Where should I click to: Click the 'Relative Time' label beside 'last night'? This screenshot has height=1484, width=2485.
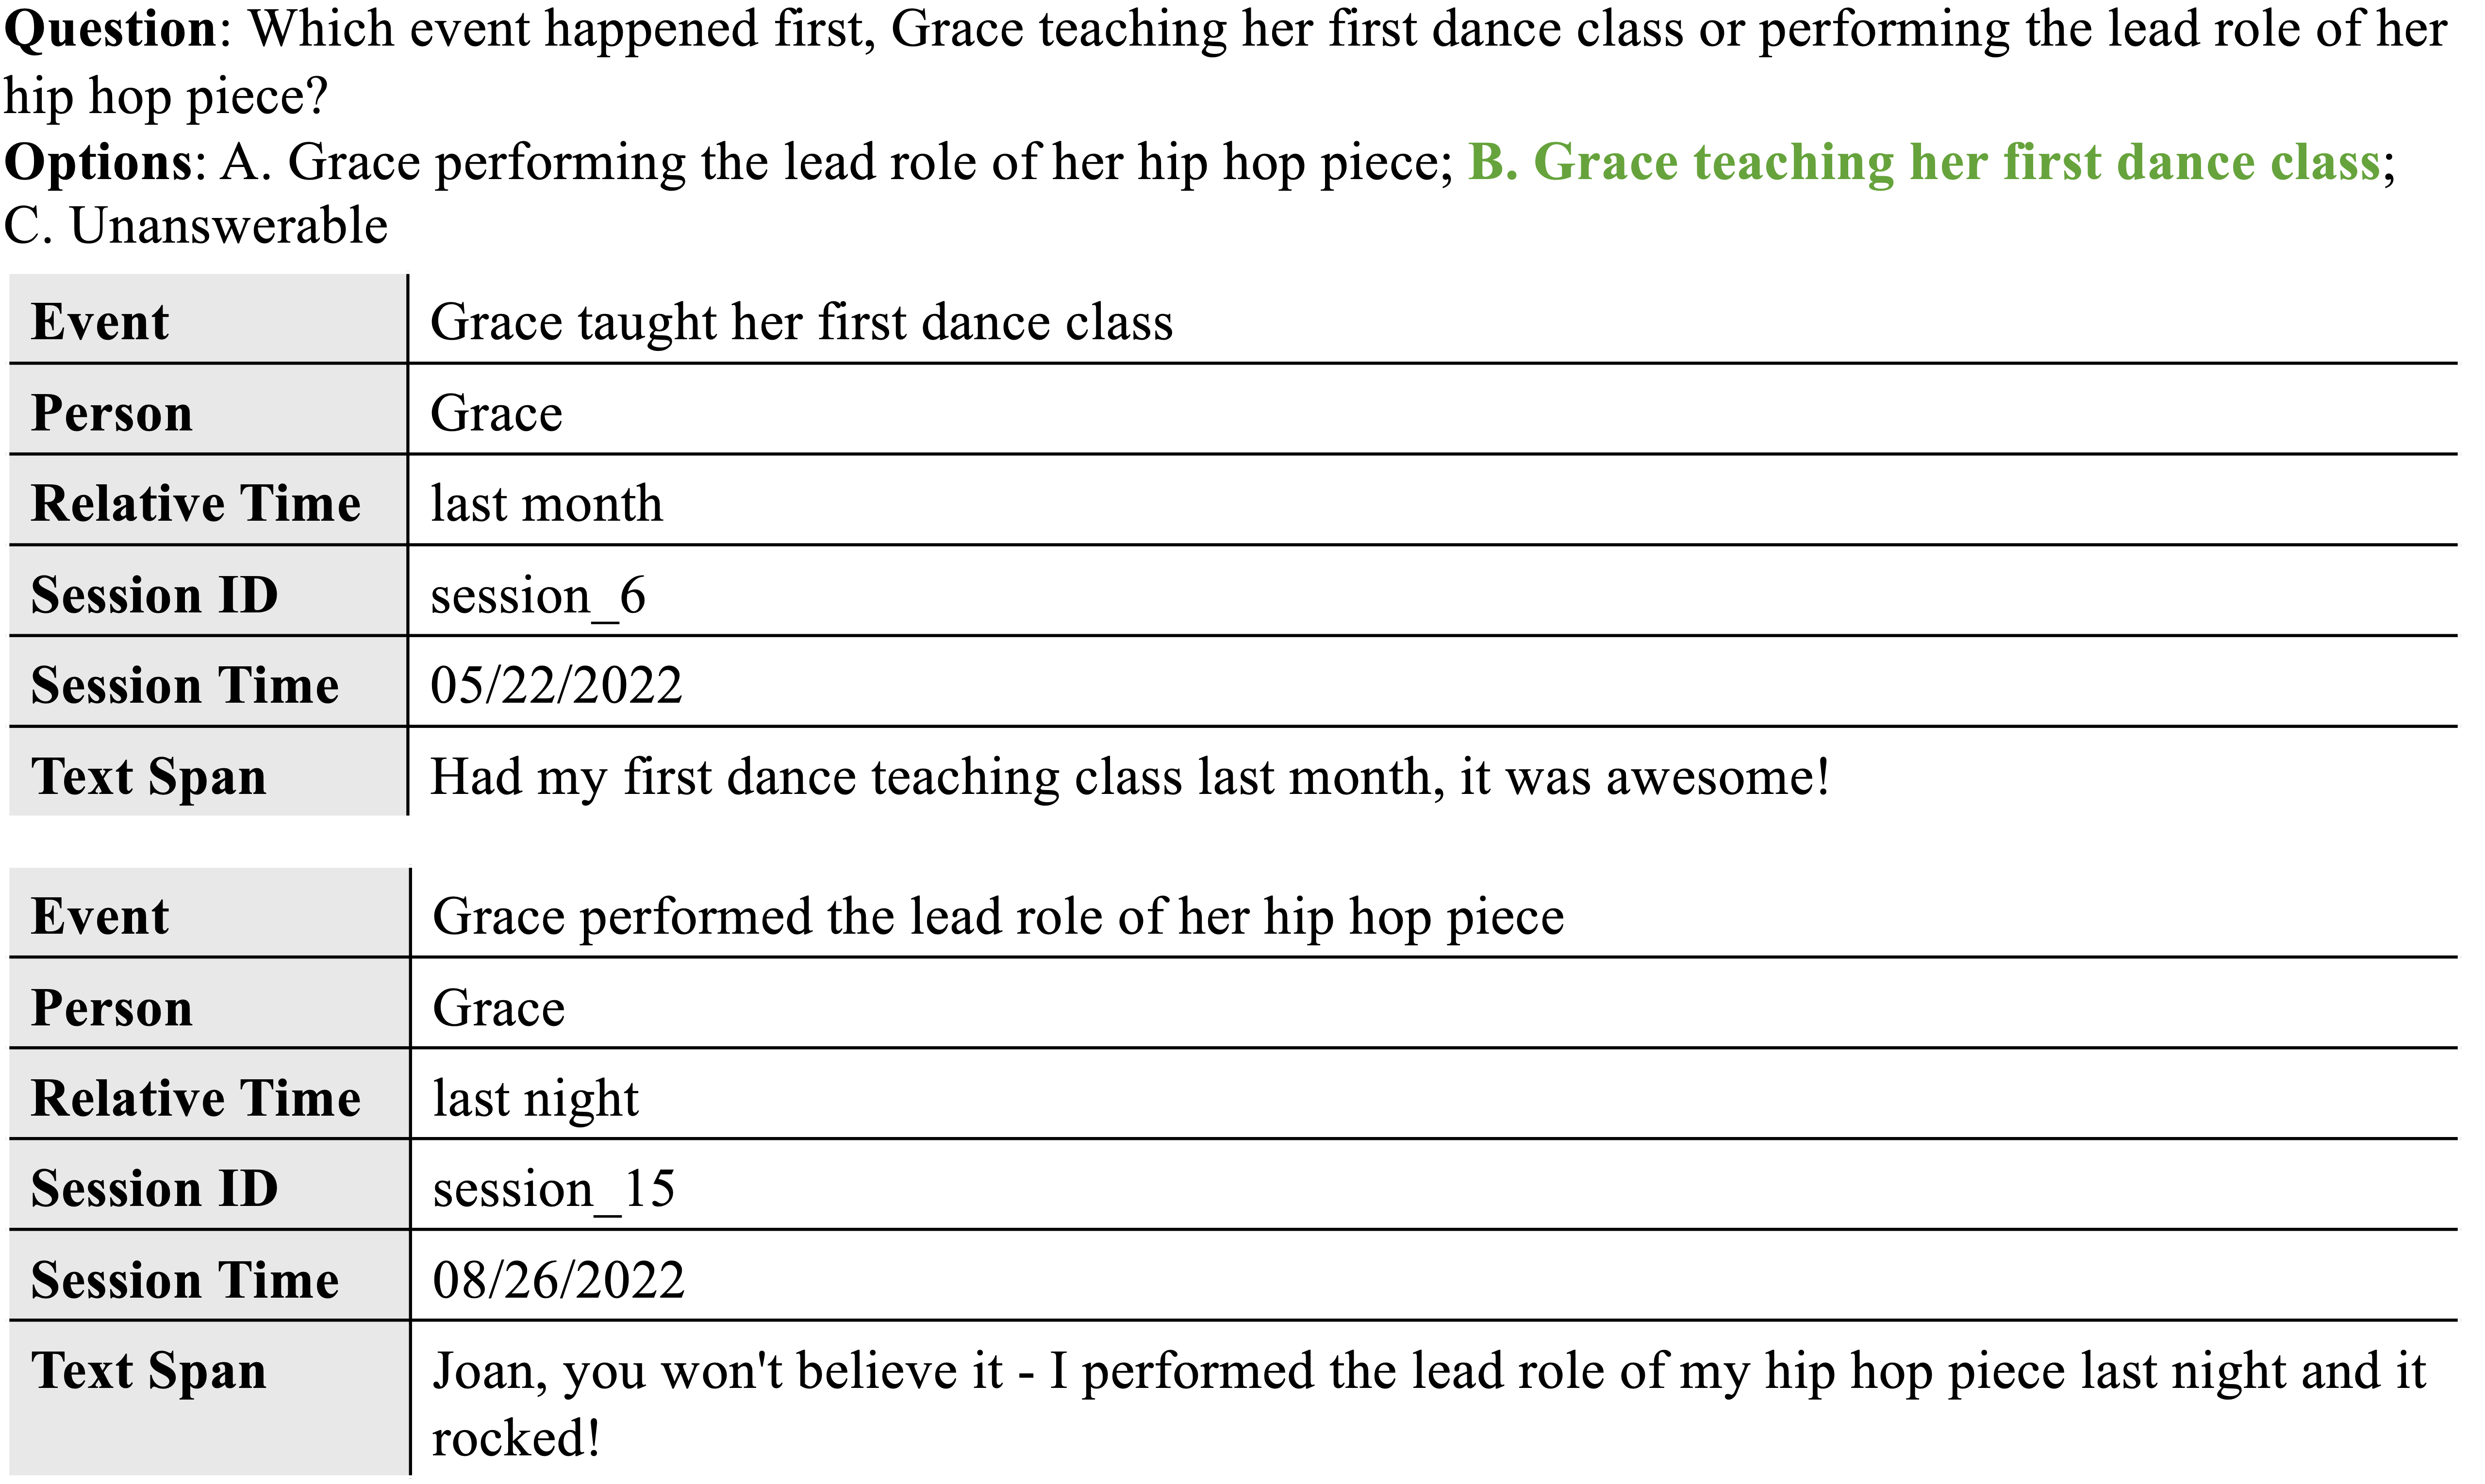click(x=196, y=1099)
